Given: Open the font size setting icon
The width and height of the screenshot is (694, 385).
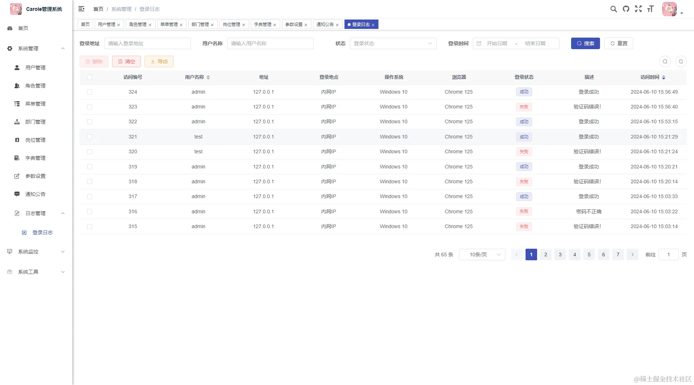Looking at the screenshot, I should 651,9.
